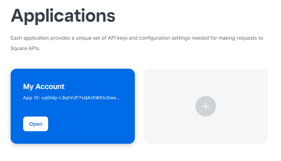Click the plus icon to add application
This screenshot has width=281, height=161.
click(206, 106)
